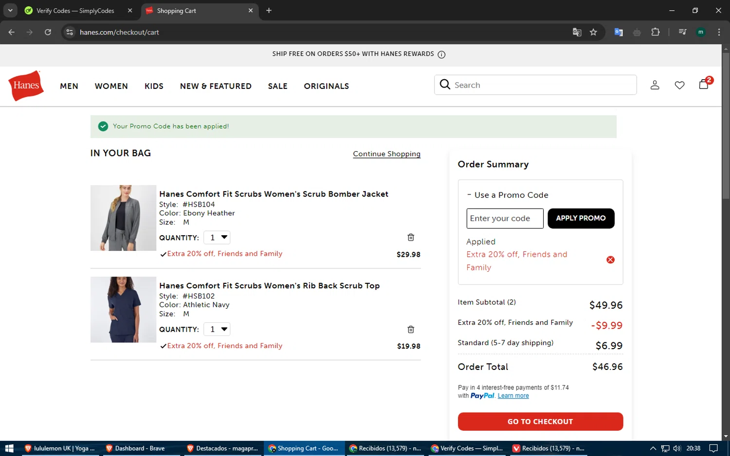This screenshot has height=456, width=730.
Task: Open the tab search dropdown arrow
Action: [x=10, y=10]
